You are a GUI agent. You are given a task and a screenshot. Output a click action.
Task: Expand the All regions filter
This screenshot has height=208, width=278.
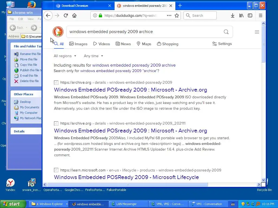[65, 56]
